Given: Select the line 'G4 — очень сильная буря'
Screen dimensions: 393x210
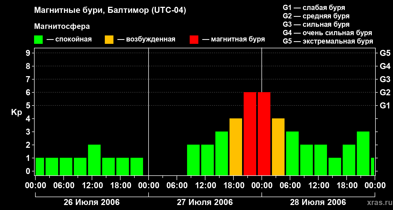Looking at the screenshot, I should (x=327, y=33).
